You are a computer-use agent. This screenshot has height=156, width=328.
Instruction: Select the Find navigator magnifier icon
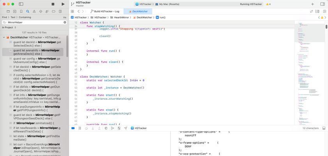tap(28, 11)
